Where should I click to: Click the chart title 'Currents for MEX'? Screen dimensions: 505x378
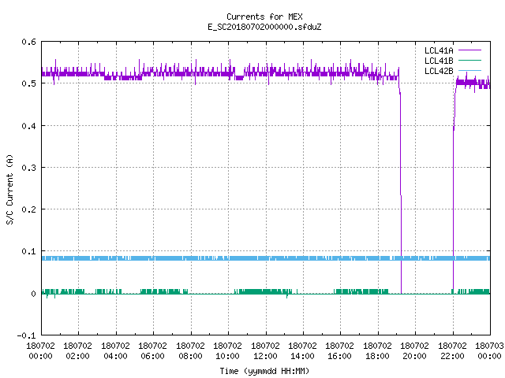pos(264,17)
